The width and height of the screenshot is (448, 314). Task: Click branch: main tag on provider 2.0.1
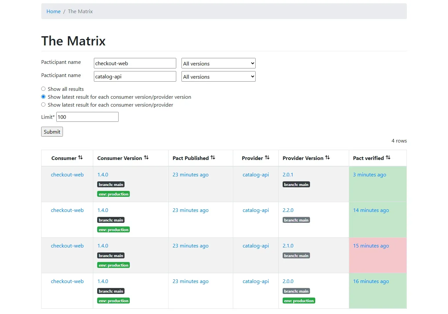pos(296,184)
